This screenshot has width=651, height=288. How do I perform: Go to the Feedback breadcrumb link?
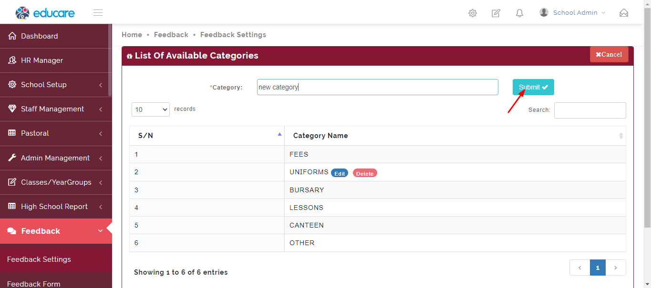click(171, 35)
